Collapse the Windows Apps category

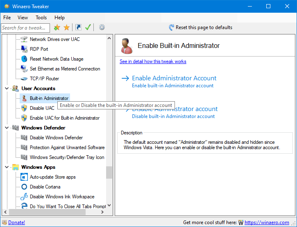7,167
